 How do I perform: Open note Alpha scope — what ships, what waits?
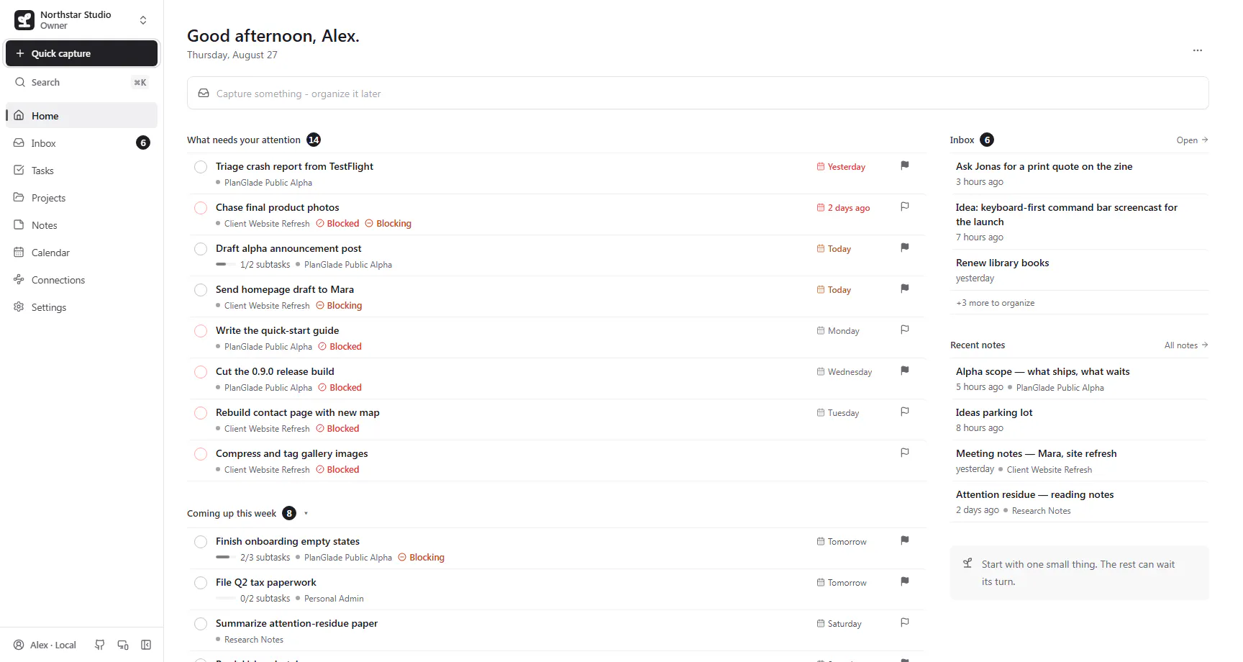point(1079,378)
